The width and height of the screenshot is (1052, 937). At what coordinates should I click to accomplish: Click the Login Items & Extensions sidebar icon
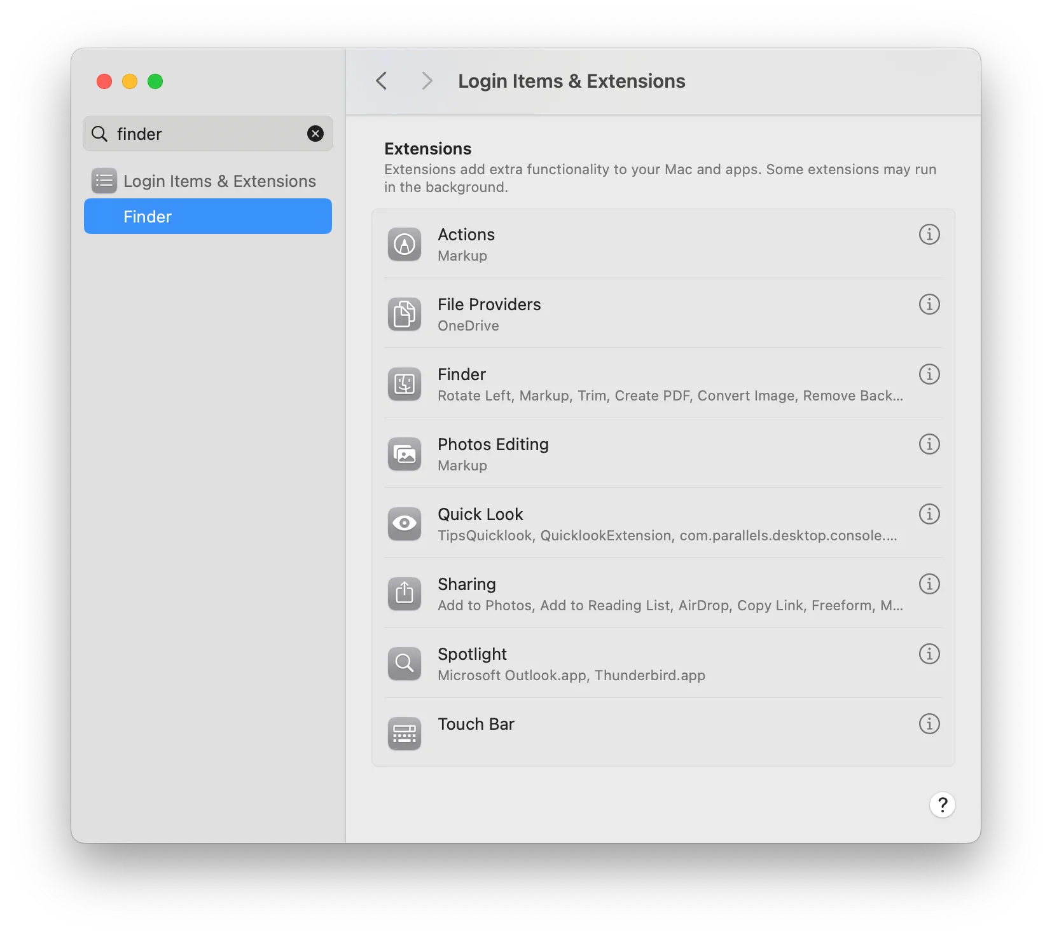[104, 181]
